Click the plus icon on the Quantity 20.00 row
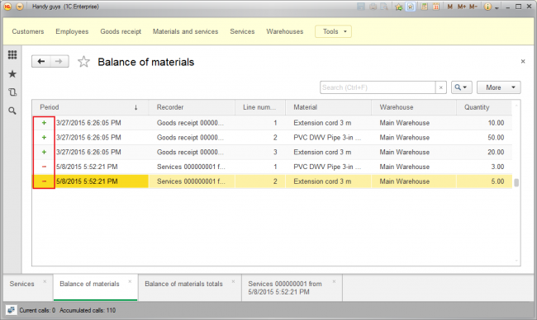The width and height of the screenshot is (537, 320). pyautogui.click(x=44, y=152)
